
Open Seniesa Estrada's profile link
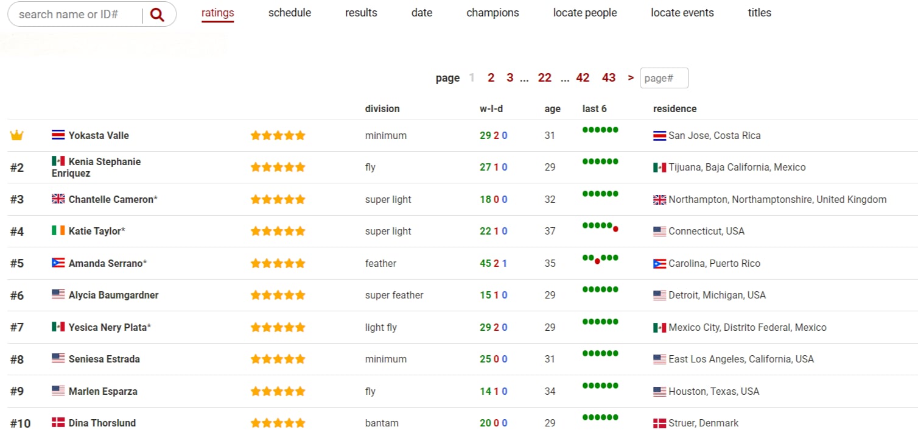tap(104, 359)
